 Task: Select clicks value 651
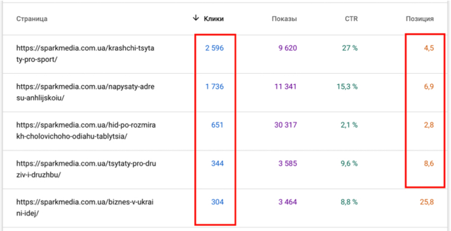tap(218, 125)
